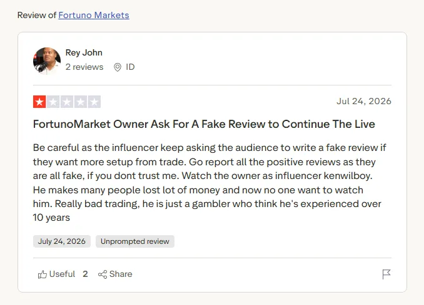Click the 2 reviews count
The height and width of the screenshot is (305, 424).
pos(84,67)
